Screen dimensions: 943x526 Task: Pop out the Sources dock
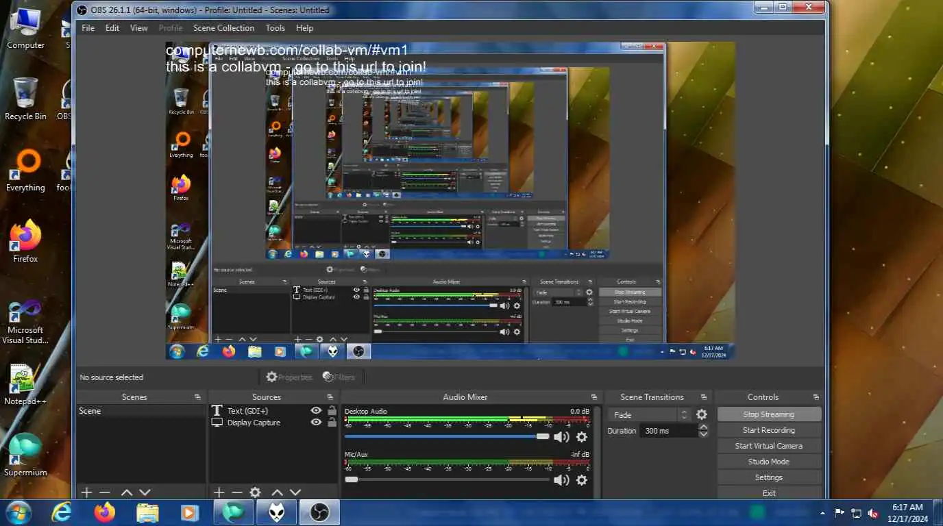coord(329,397)
